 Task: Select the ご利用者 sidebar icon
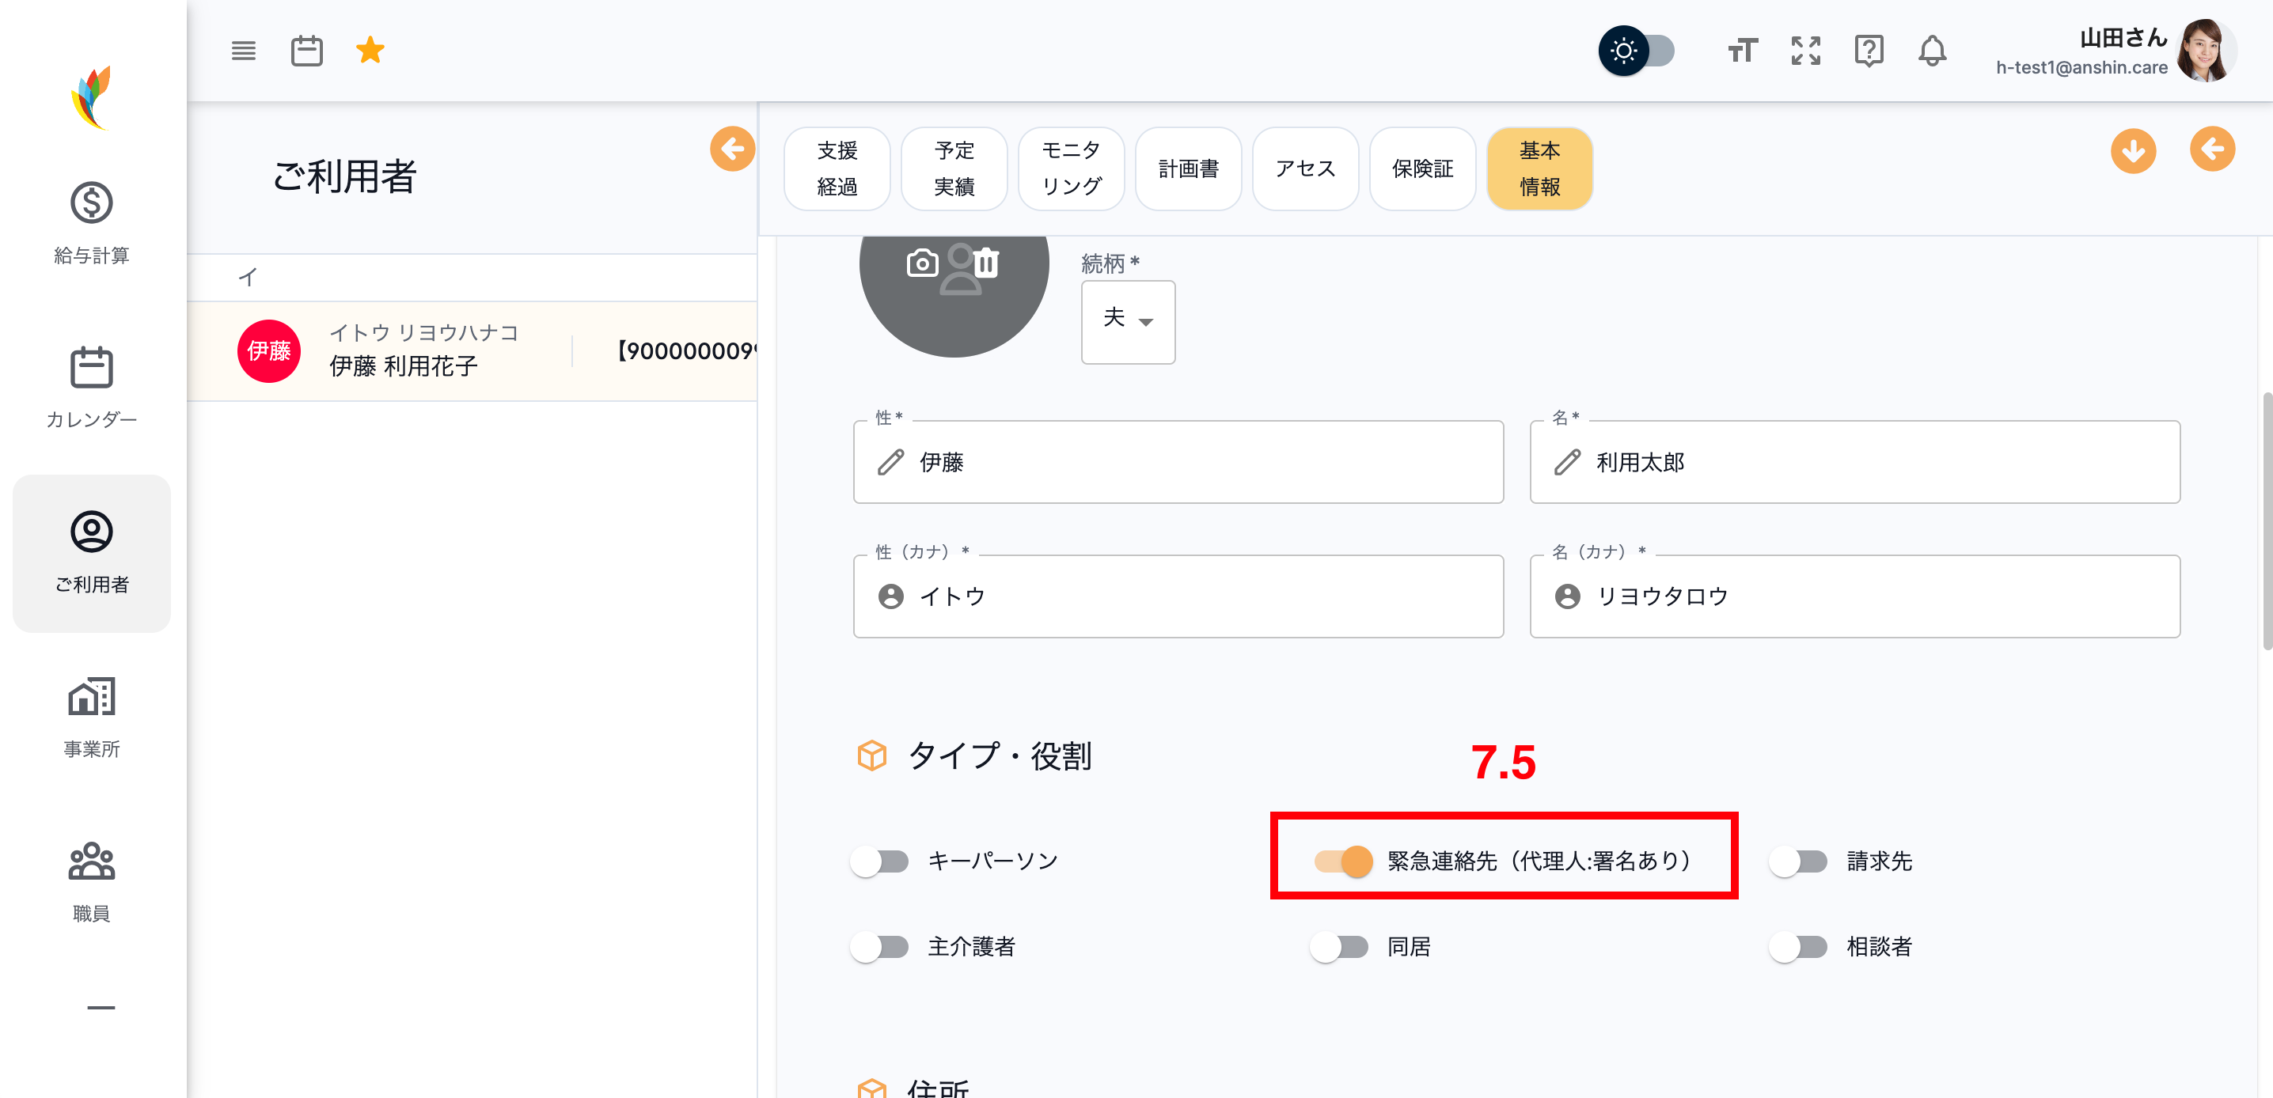tap(91, 532)
